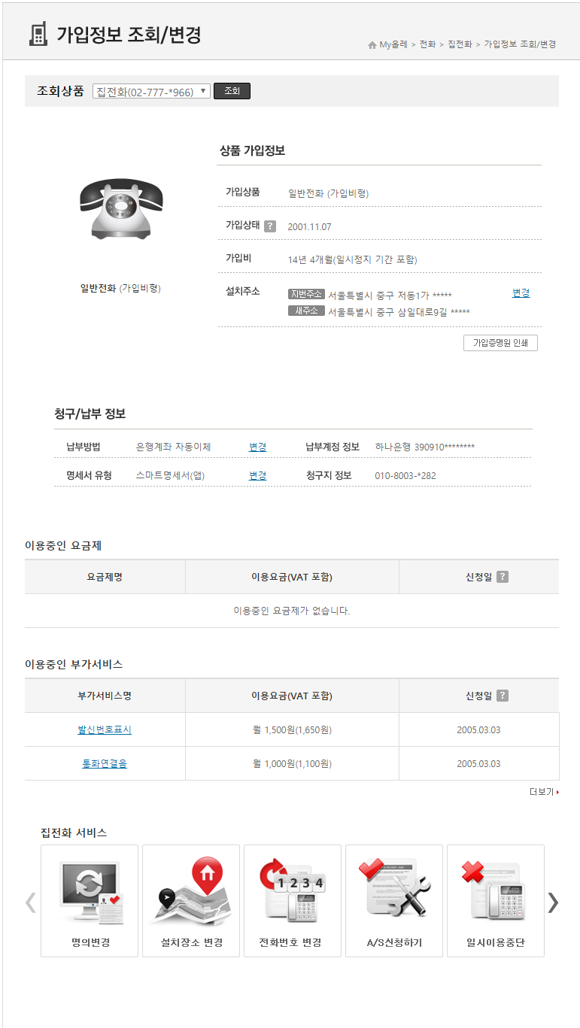The image size is (580, 1028).
Task: Click the telephone product image
Action: point(120,208)
